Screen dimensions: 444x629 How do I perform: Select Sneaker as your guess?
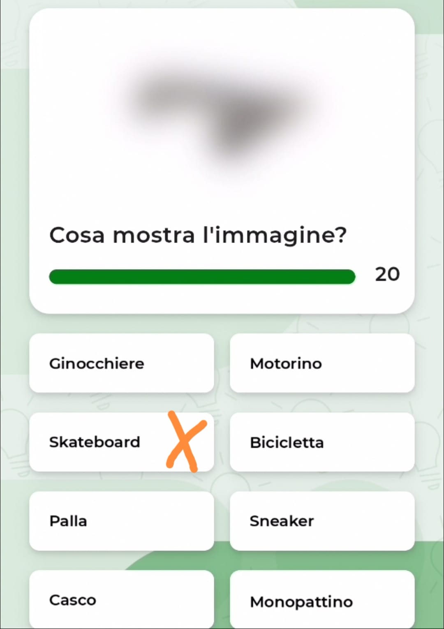pos(322,521)
